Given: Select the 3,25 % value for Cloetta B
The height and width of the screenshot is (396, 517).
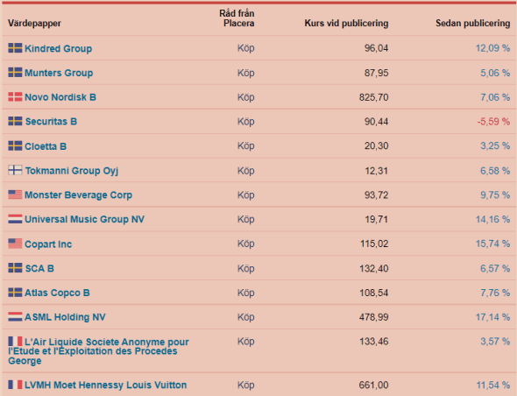Looking at the screenshot, I should coord(495,145).
